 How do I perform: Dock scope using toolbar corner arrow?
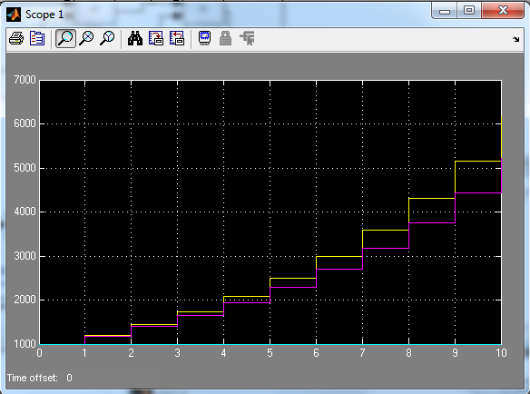(x=515, y=40)
